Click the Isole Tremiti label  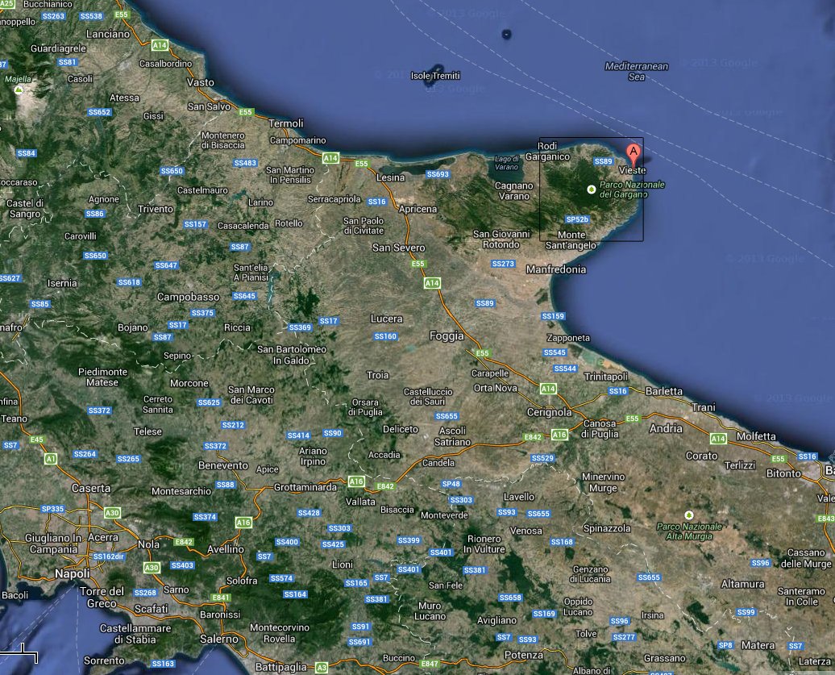click(x=435, y=76)
